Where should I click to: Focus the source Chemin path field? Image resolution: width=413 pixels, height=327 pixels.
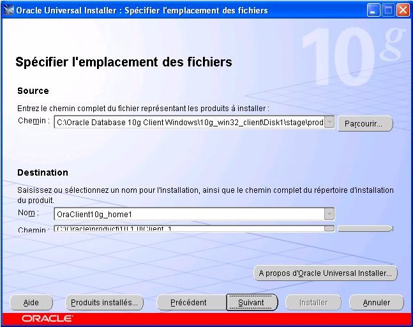point(189,122)
